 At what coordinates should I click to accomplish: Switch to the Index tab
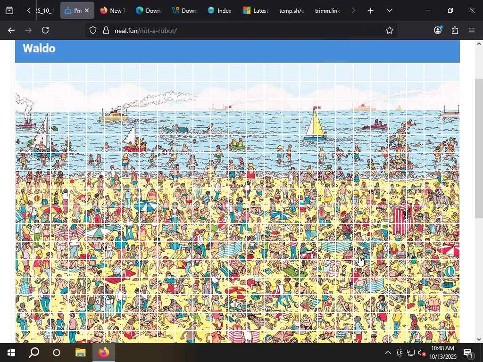point(220,10)
